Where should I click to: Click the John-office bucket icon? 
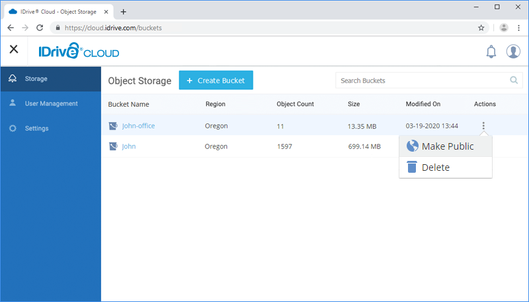tap(113, 125)
